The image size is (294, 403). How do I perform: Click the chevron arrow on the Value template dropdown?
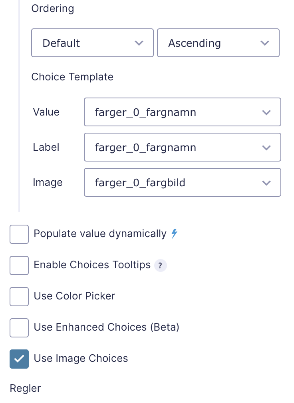coord(266,112)
